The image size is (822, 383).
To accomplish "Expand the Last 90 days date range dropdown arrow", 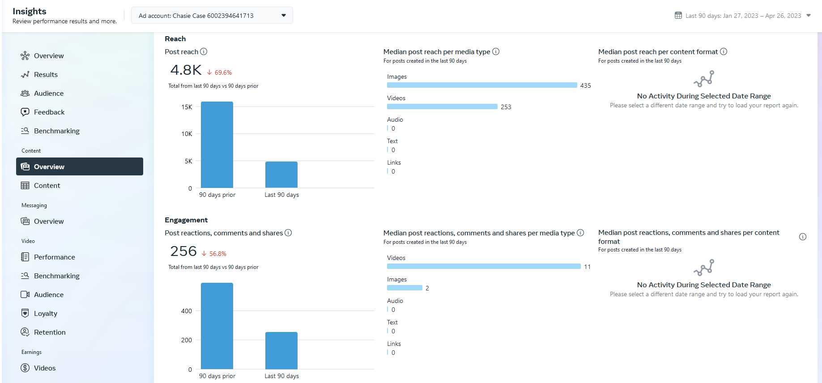I will 809,15.
